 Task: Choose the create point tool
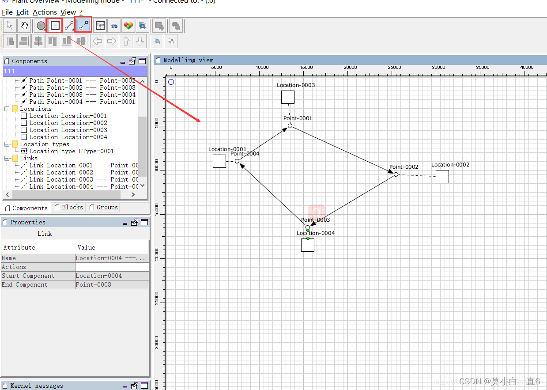[x=41, y=26]
